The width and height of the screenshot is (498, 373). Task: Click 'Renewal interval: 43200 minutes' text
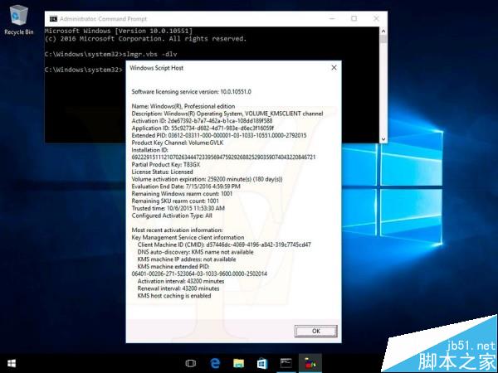point(178,288)
